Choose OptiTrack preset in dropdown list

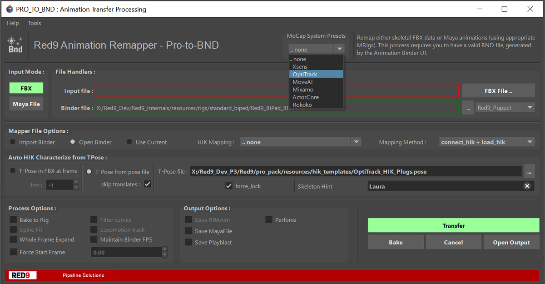pyautogui.click(x=317, y=74)
